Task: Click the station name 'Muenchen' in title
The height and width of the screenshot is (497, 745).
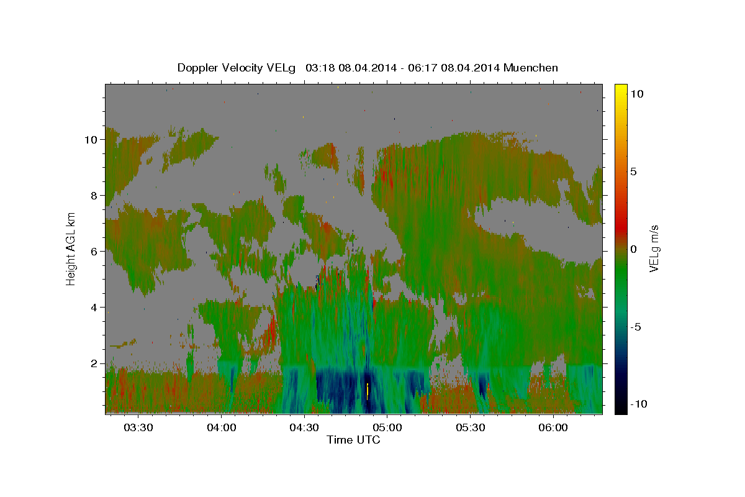Action: point(531,68)
